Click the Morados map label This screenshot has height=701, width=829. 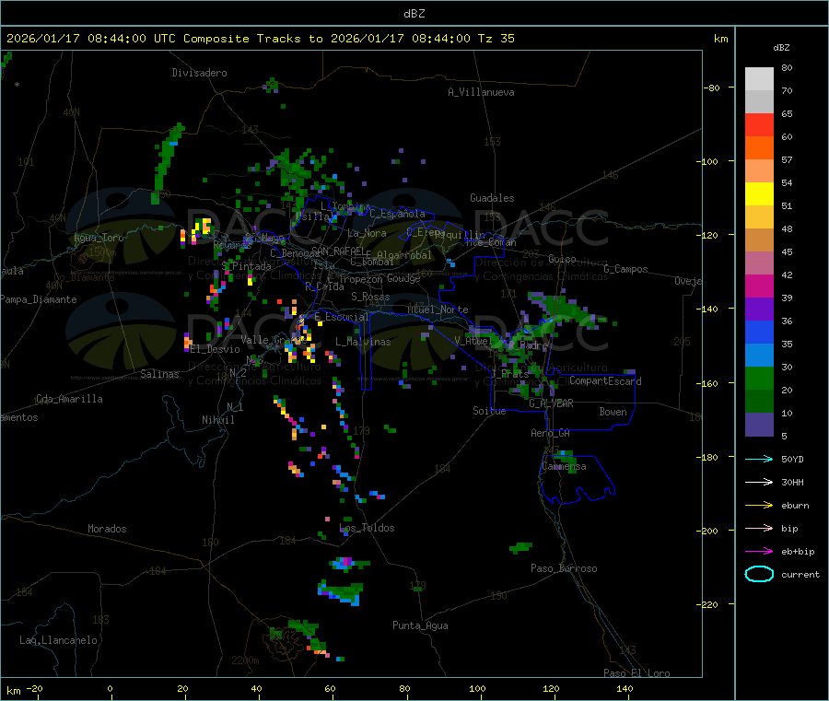pyautogui.click(x=108, y=529)
